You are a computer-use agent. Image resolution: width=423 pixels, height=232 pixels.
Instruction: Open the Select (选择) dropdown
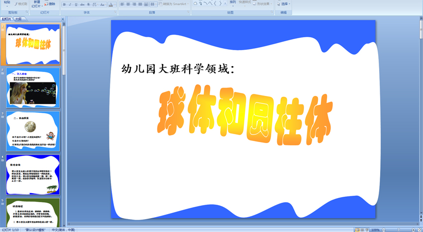284,4
